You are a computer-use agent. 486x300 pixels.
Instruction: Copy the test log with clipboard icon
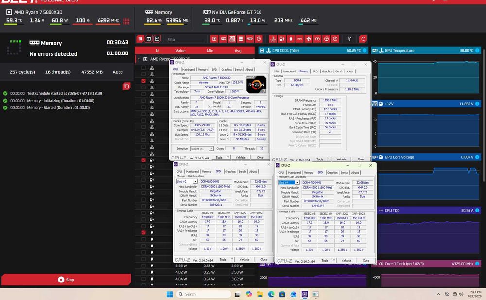pyautogui.click(x=126, y=86)
